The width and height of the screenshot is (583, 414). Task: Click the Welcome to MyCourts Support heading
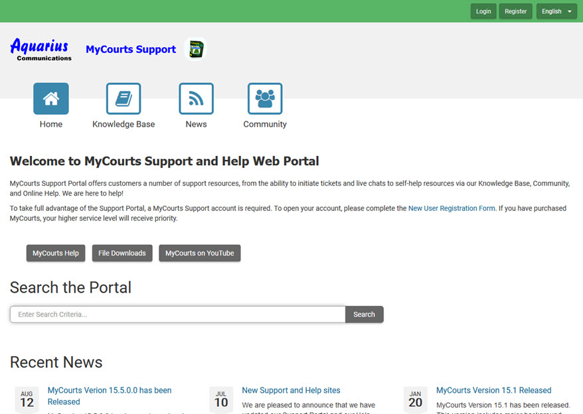click(x=164, y=161)
